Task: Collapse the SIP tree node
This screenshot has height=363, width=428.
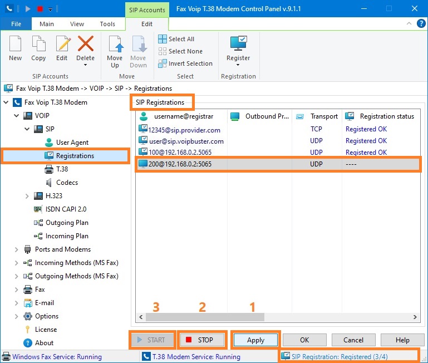Action: click(x=27, y=129)
